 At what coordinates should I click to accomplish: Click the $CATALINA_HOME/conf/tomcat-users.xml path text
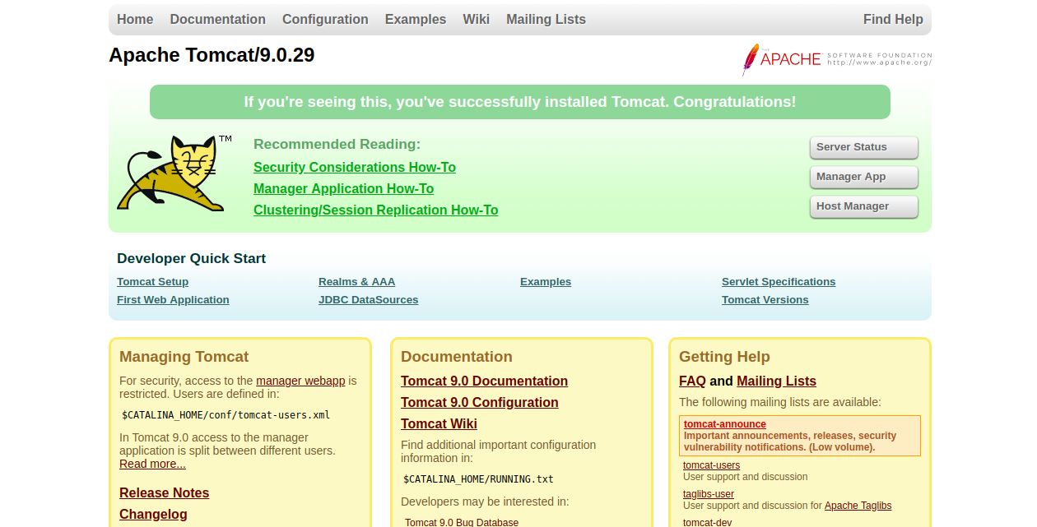226,415
